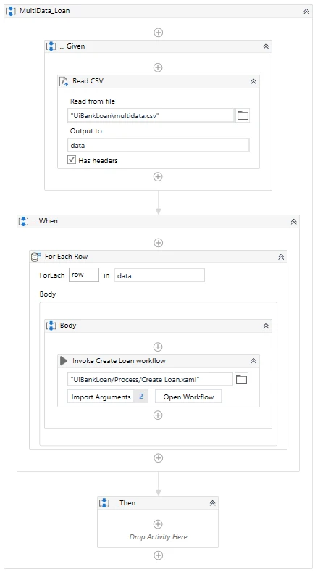Click the ForEach row variable field
This screenshot has width=315, height=572.
pos(84,275)
